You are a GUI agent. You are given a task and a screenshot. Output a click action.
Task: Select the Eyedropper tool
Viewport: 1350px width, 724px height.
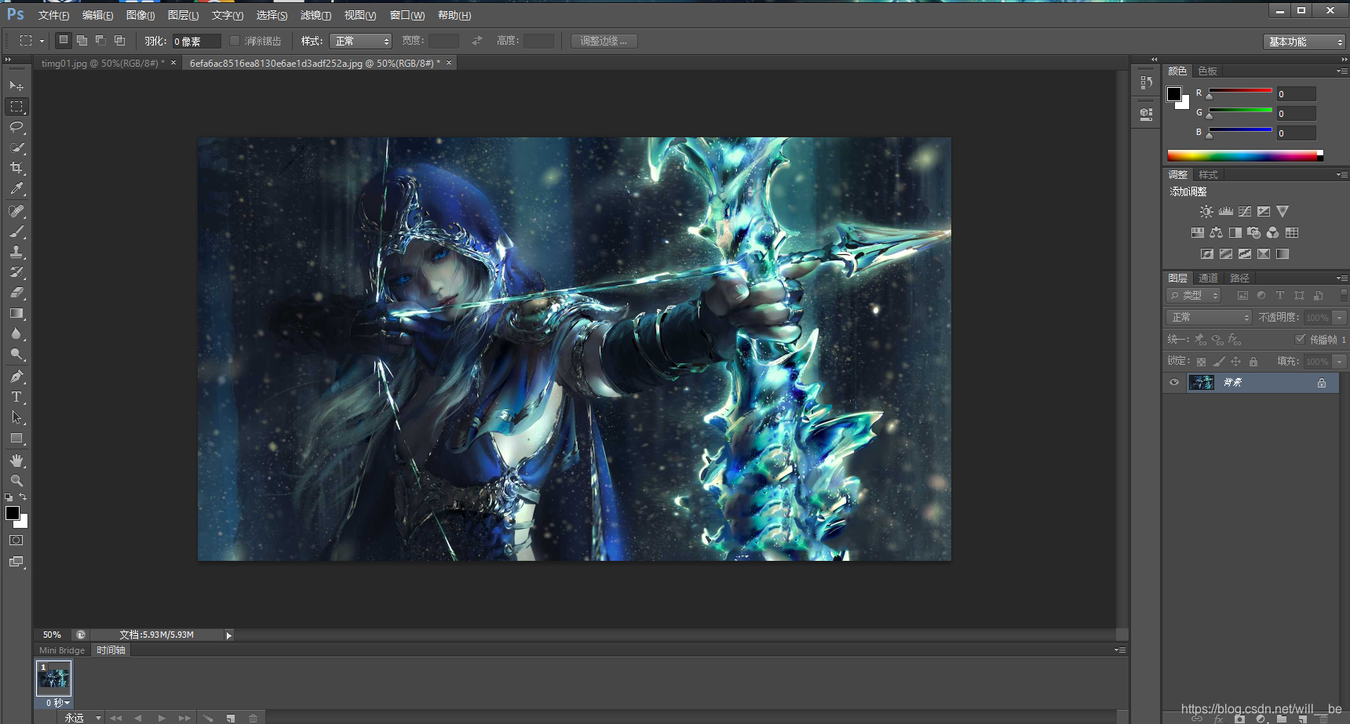(x=16, y=188)
